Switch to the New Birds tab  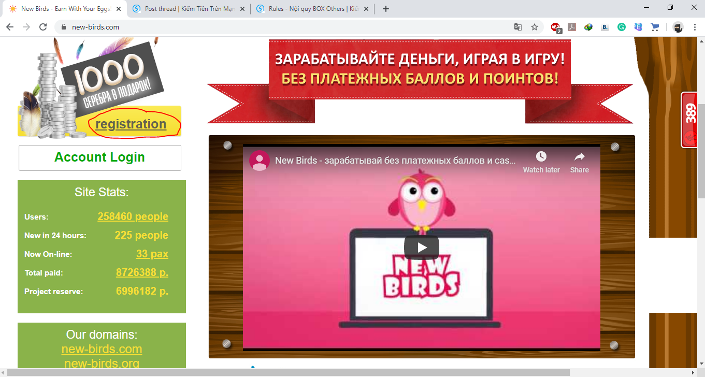65,9
